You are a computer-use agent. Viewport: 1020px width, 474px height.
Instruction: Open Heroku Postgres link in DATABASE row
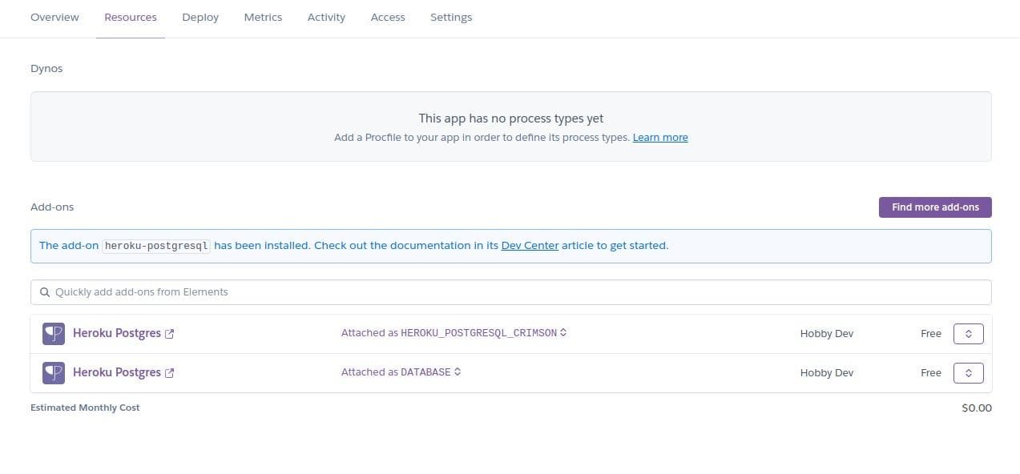click(x=117, y=372)
